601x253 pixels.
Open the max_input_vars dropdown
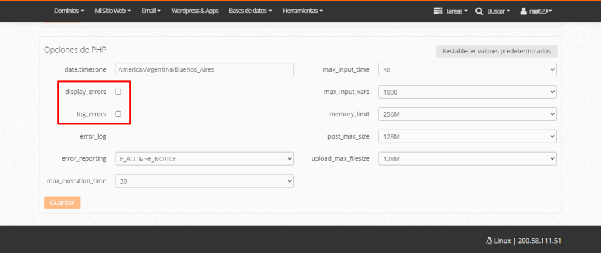(x=468, y=92)
